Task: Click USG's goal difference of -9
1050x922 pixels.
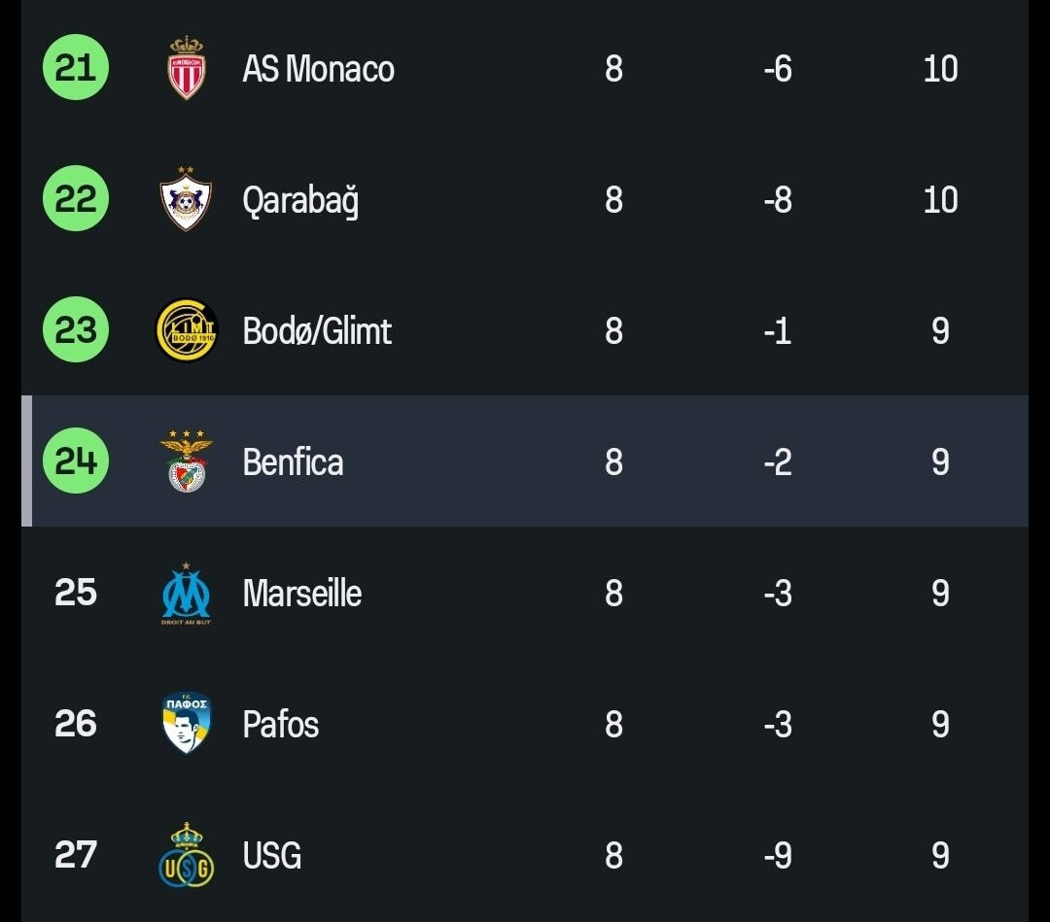Action: click(x=777, y=855)
